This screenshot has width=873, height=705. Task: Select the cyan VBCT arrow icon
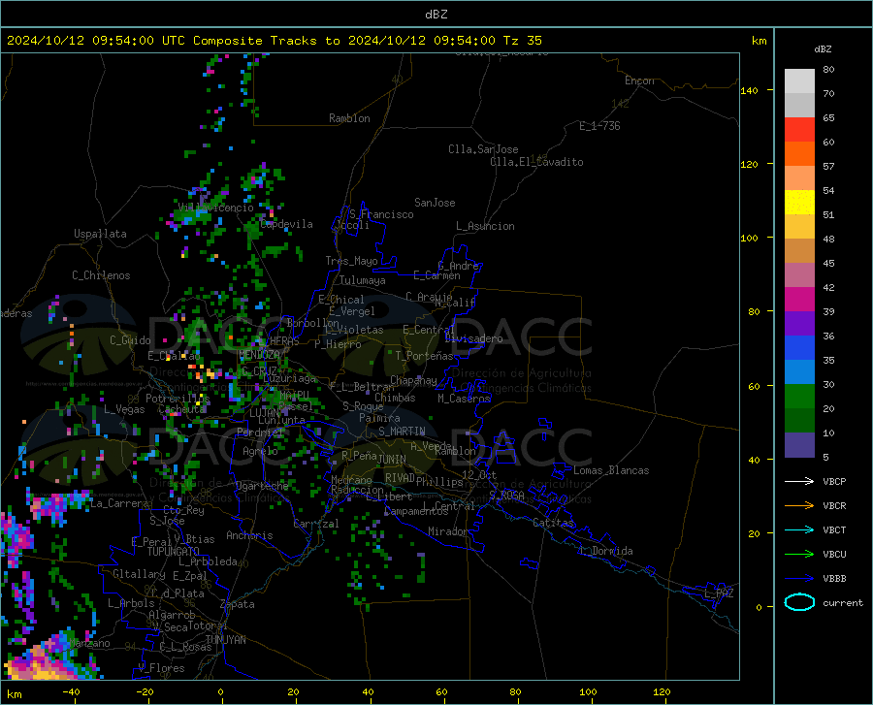[799, 529]
